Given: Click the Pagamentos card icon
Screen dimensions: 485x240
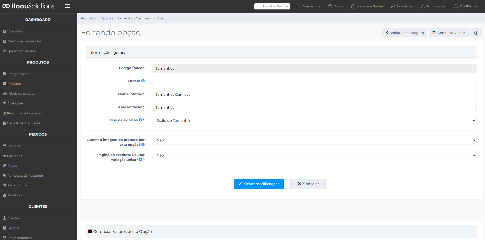Looking at the screenshot, I should pyautogui.click(x=4, y=185).
